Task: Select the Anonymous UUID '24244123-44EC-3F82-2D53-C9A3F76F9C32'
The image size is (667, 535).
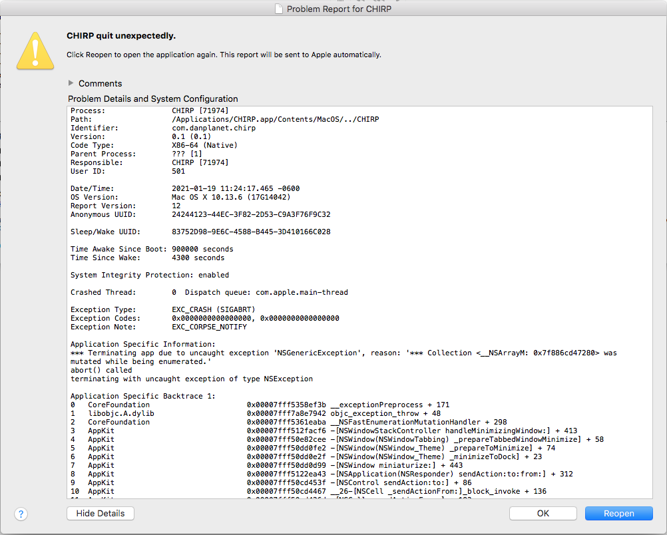Action: point(251,214)
